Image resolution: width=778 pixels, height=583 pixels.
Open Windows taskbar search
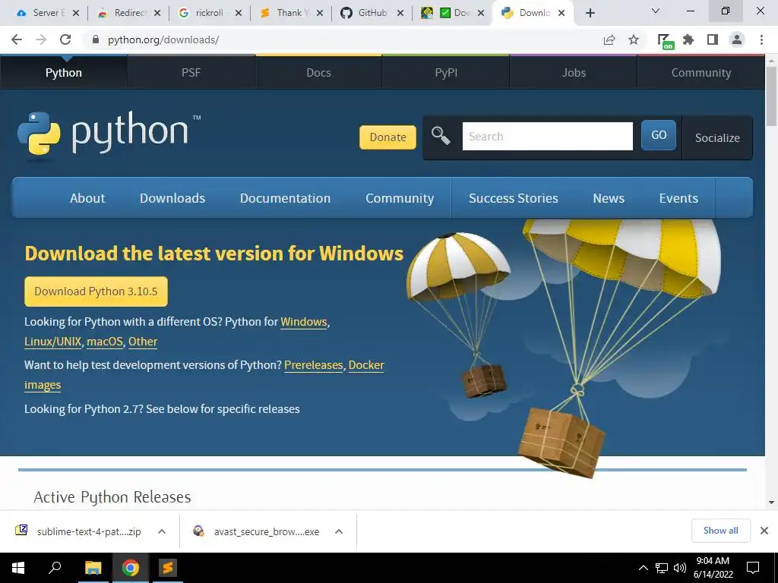pyautogui.click(x=55, y=568)
